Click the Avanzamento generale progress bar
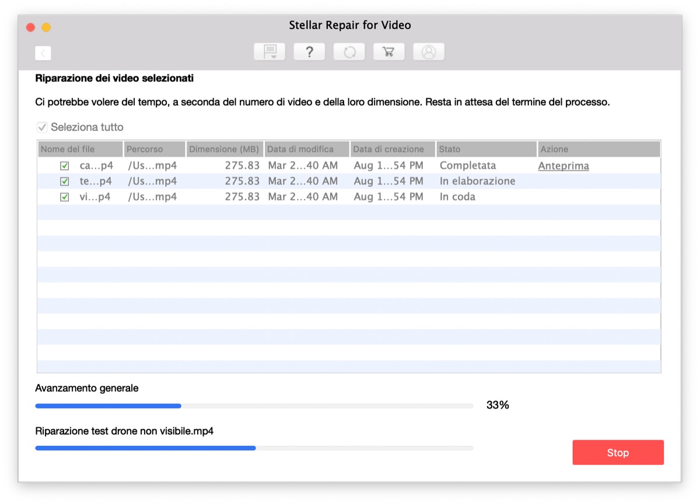Viewport: 700px width, 504px height. tap(254, 406)
